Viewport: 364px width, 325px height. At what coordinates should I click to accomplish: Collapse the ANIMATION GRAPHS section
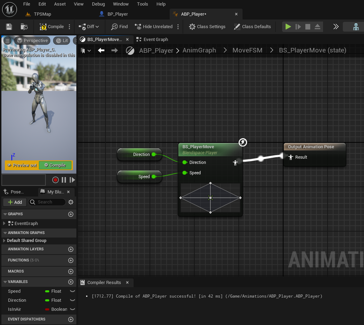[5, 233]
